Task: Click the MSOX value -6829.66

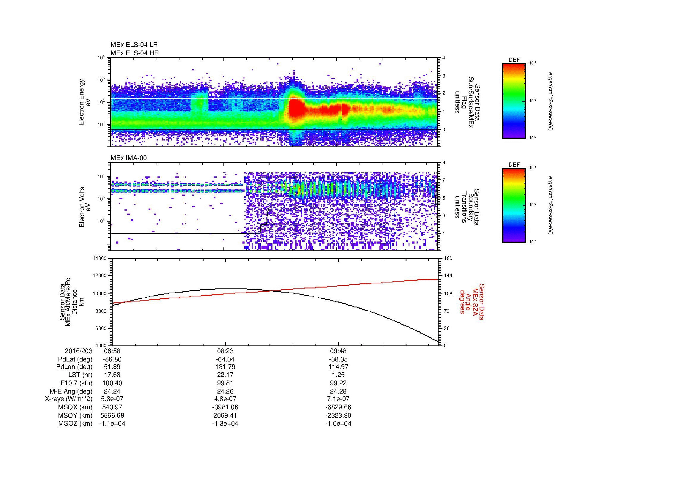Action: point(338,407)
